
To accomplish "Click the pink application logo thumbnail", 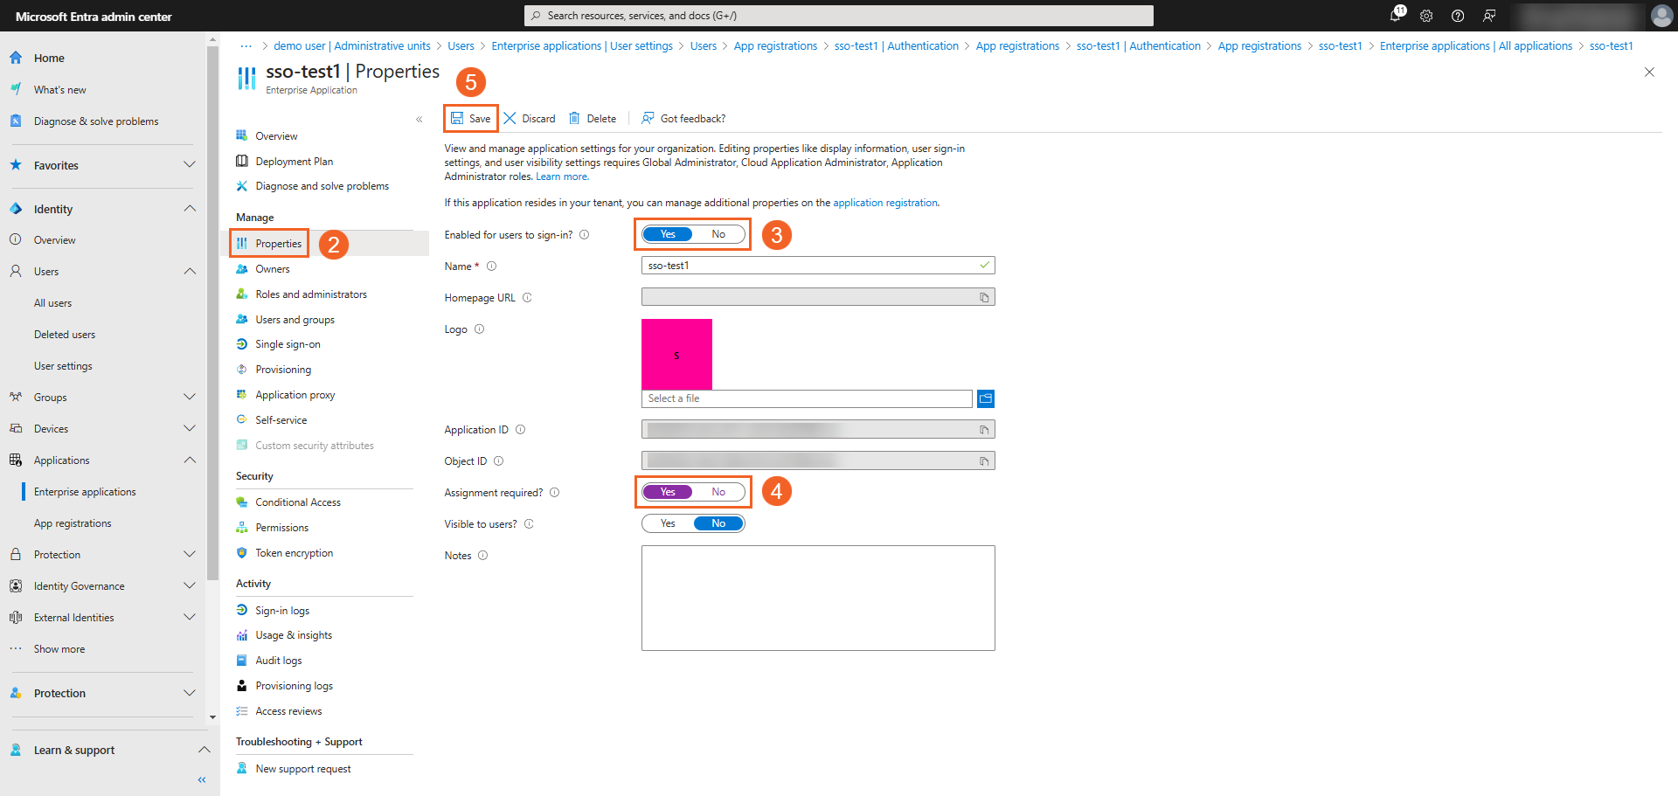I will pyautogui.click(x=676, y=354).
